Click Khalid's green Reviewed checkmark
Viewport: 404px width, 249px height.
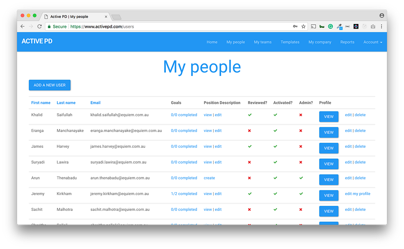pos(250,115)
